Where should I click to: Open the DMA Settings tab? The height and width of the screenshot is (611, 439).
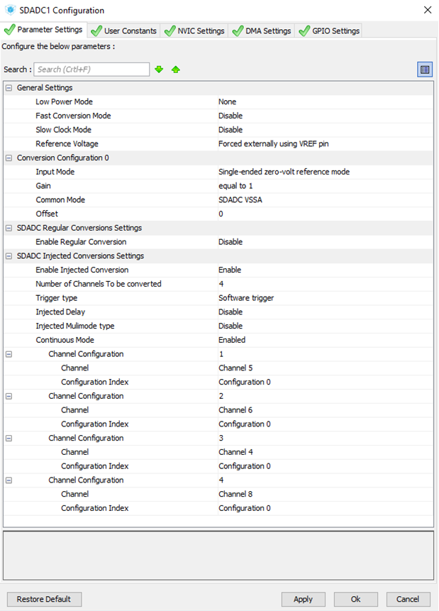coord(262,31)
